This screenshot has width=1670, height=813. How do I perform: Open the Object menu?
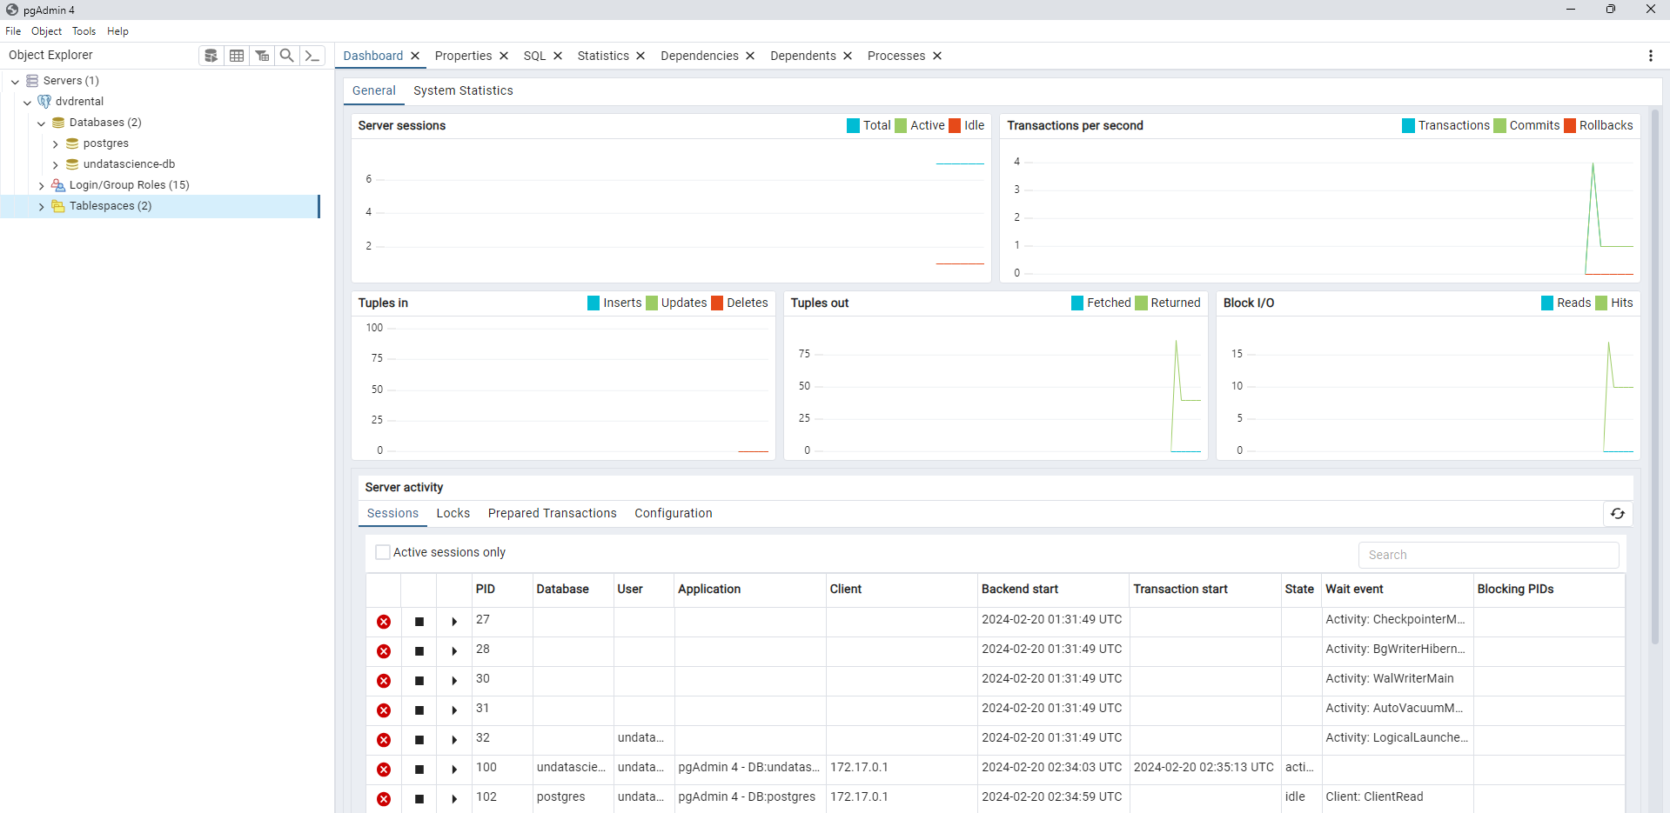pos(47,31)
